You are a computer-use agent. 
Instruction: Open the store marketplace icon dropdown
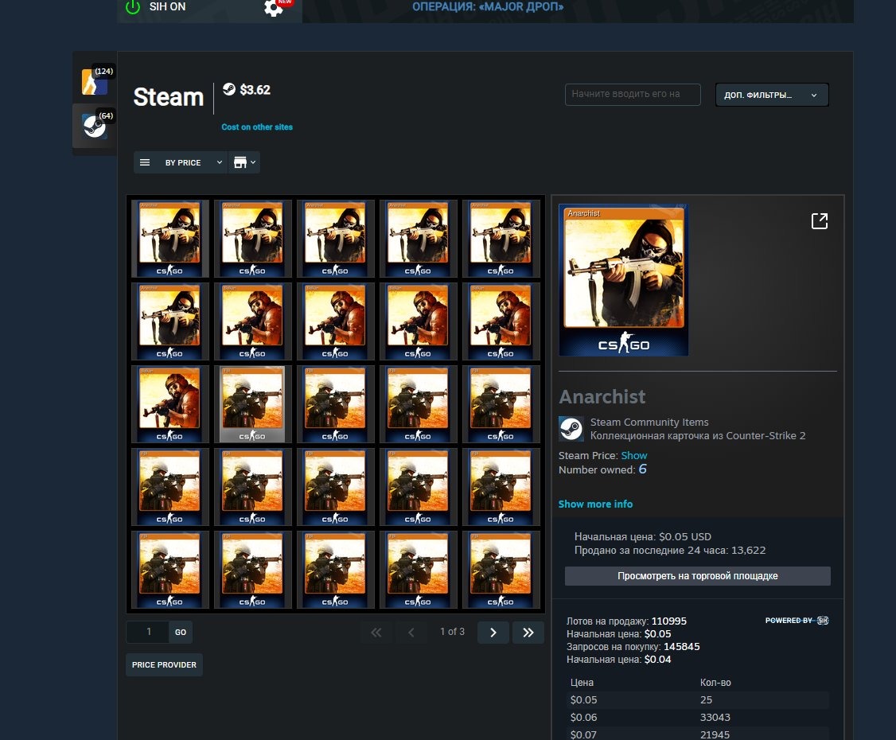pyautogui.click(x=244, y=162)
